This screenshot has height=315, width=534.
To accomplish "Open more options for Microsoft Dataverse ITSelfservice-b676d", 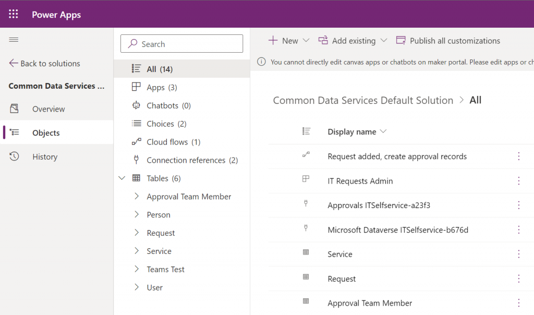I will pos(519,230).
